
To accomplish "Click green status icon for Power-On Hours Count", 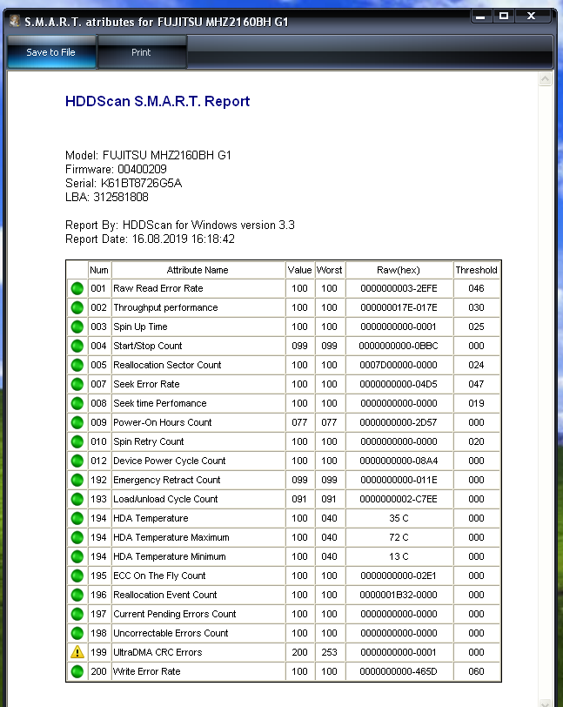I will [77, 422].
